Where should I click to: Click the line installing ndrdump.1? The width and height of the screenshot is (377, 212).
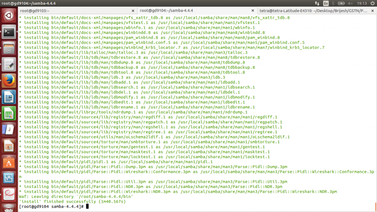[133, 112]
